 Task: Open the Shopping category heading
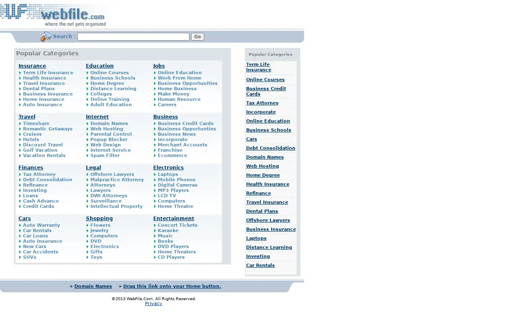click(x=99, y=219)
